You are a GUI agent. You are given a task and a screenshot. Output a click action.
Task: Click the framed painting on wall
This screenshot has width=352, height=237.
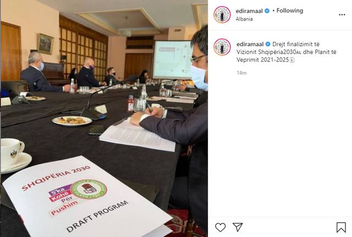[45, 44]
